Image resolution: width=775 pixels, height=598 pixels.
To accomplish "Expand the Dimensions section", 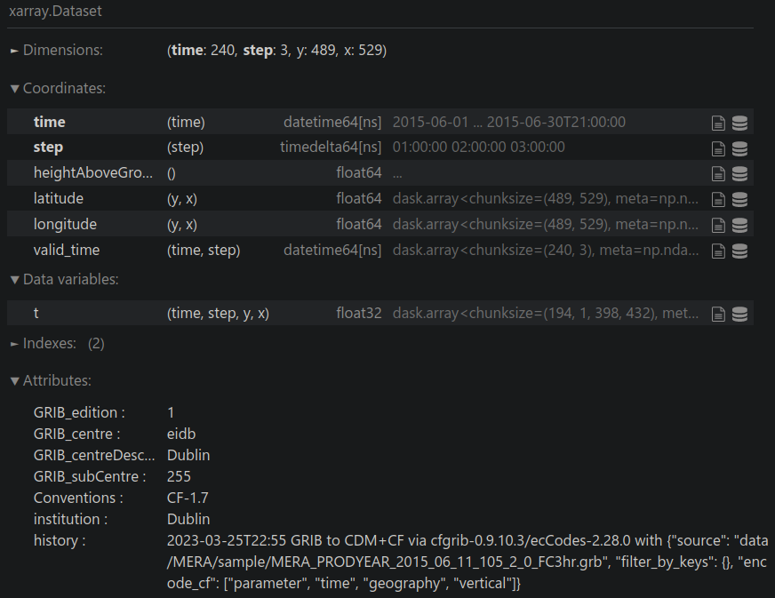I will 56,51.
